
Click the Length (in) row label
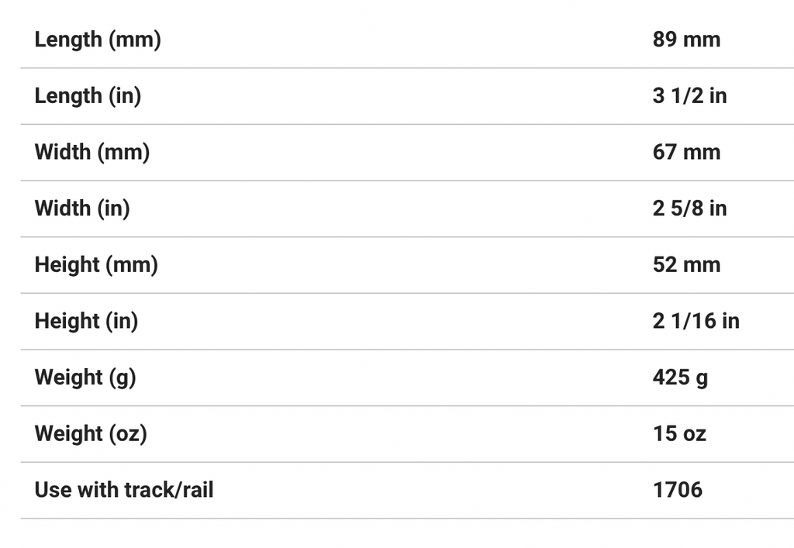[88, 96]
